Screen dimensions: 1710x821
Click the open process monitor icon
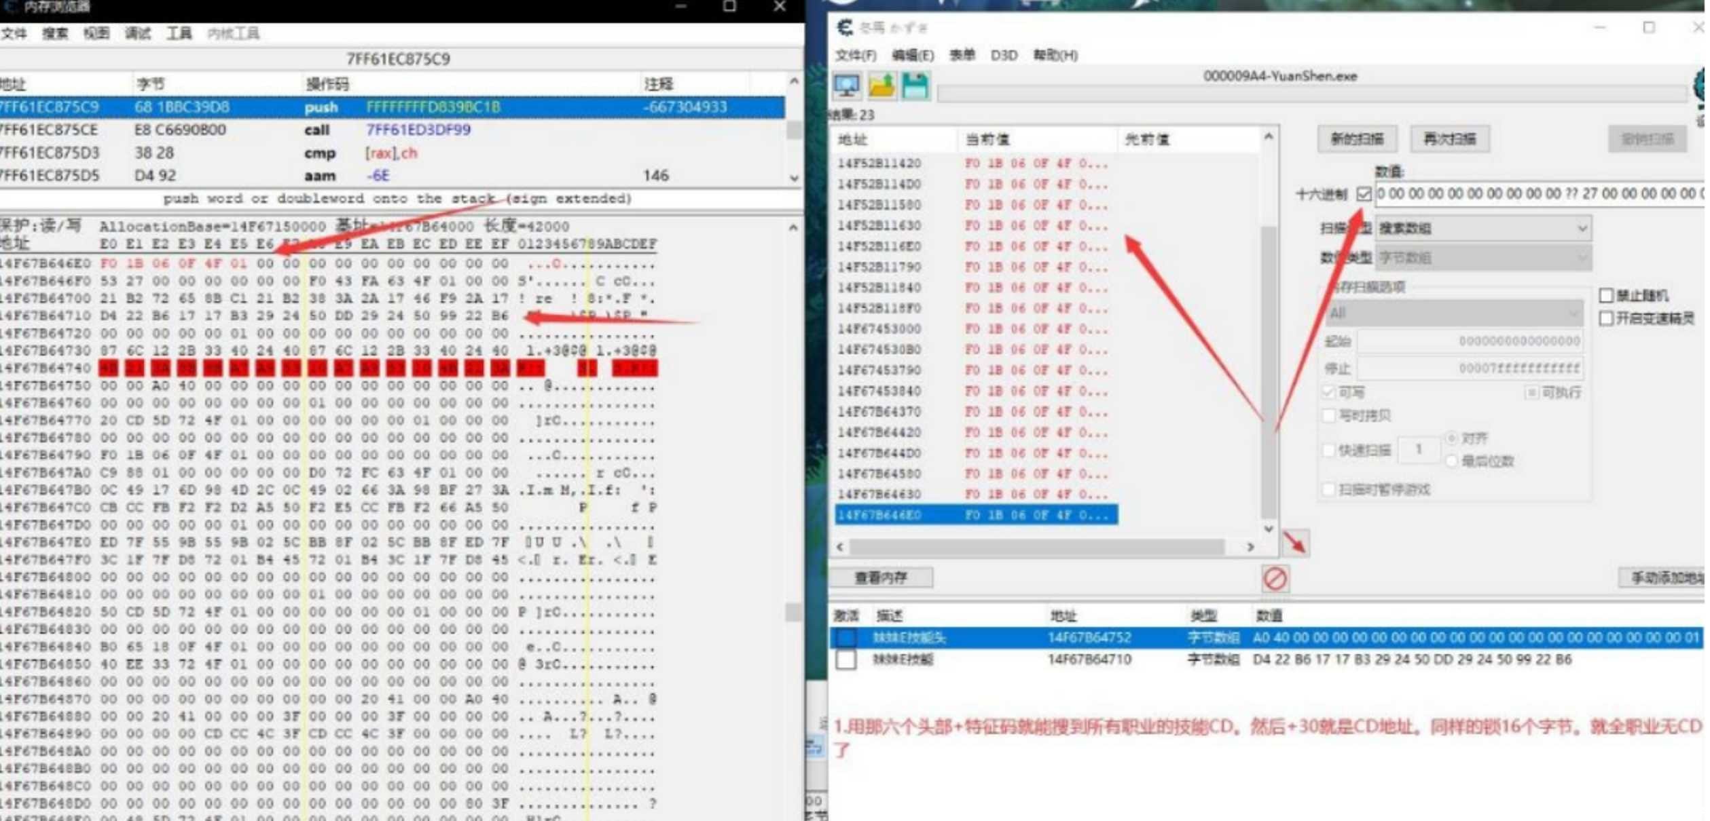tap(846, 86)
